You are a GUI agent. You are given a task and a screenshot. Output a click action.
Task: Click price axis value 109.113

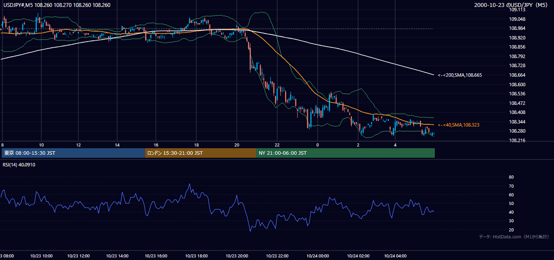point(517,10)
